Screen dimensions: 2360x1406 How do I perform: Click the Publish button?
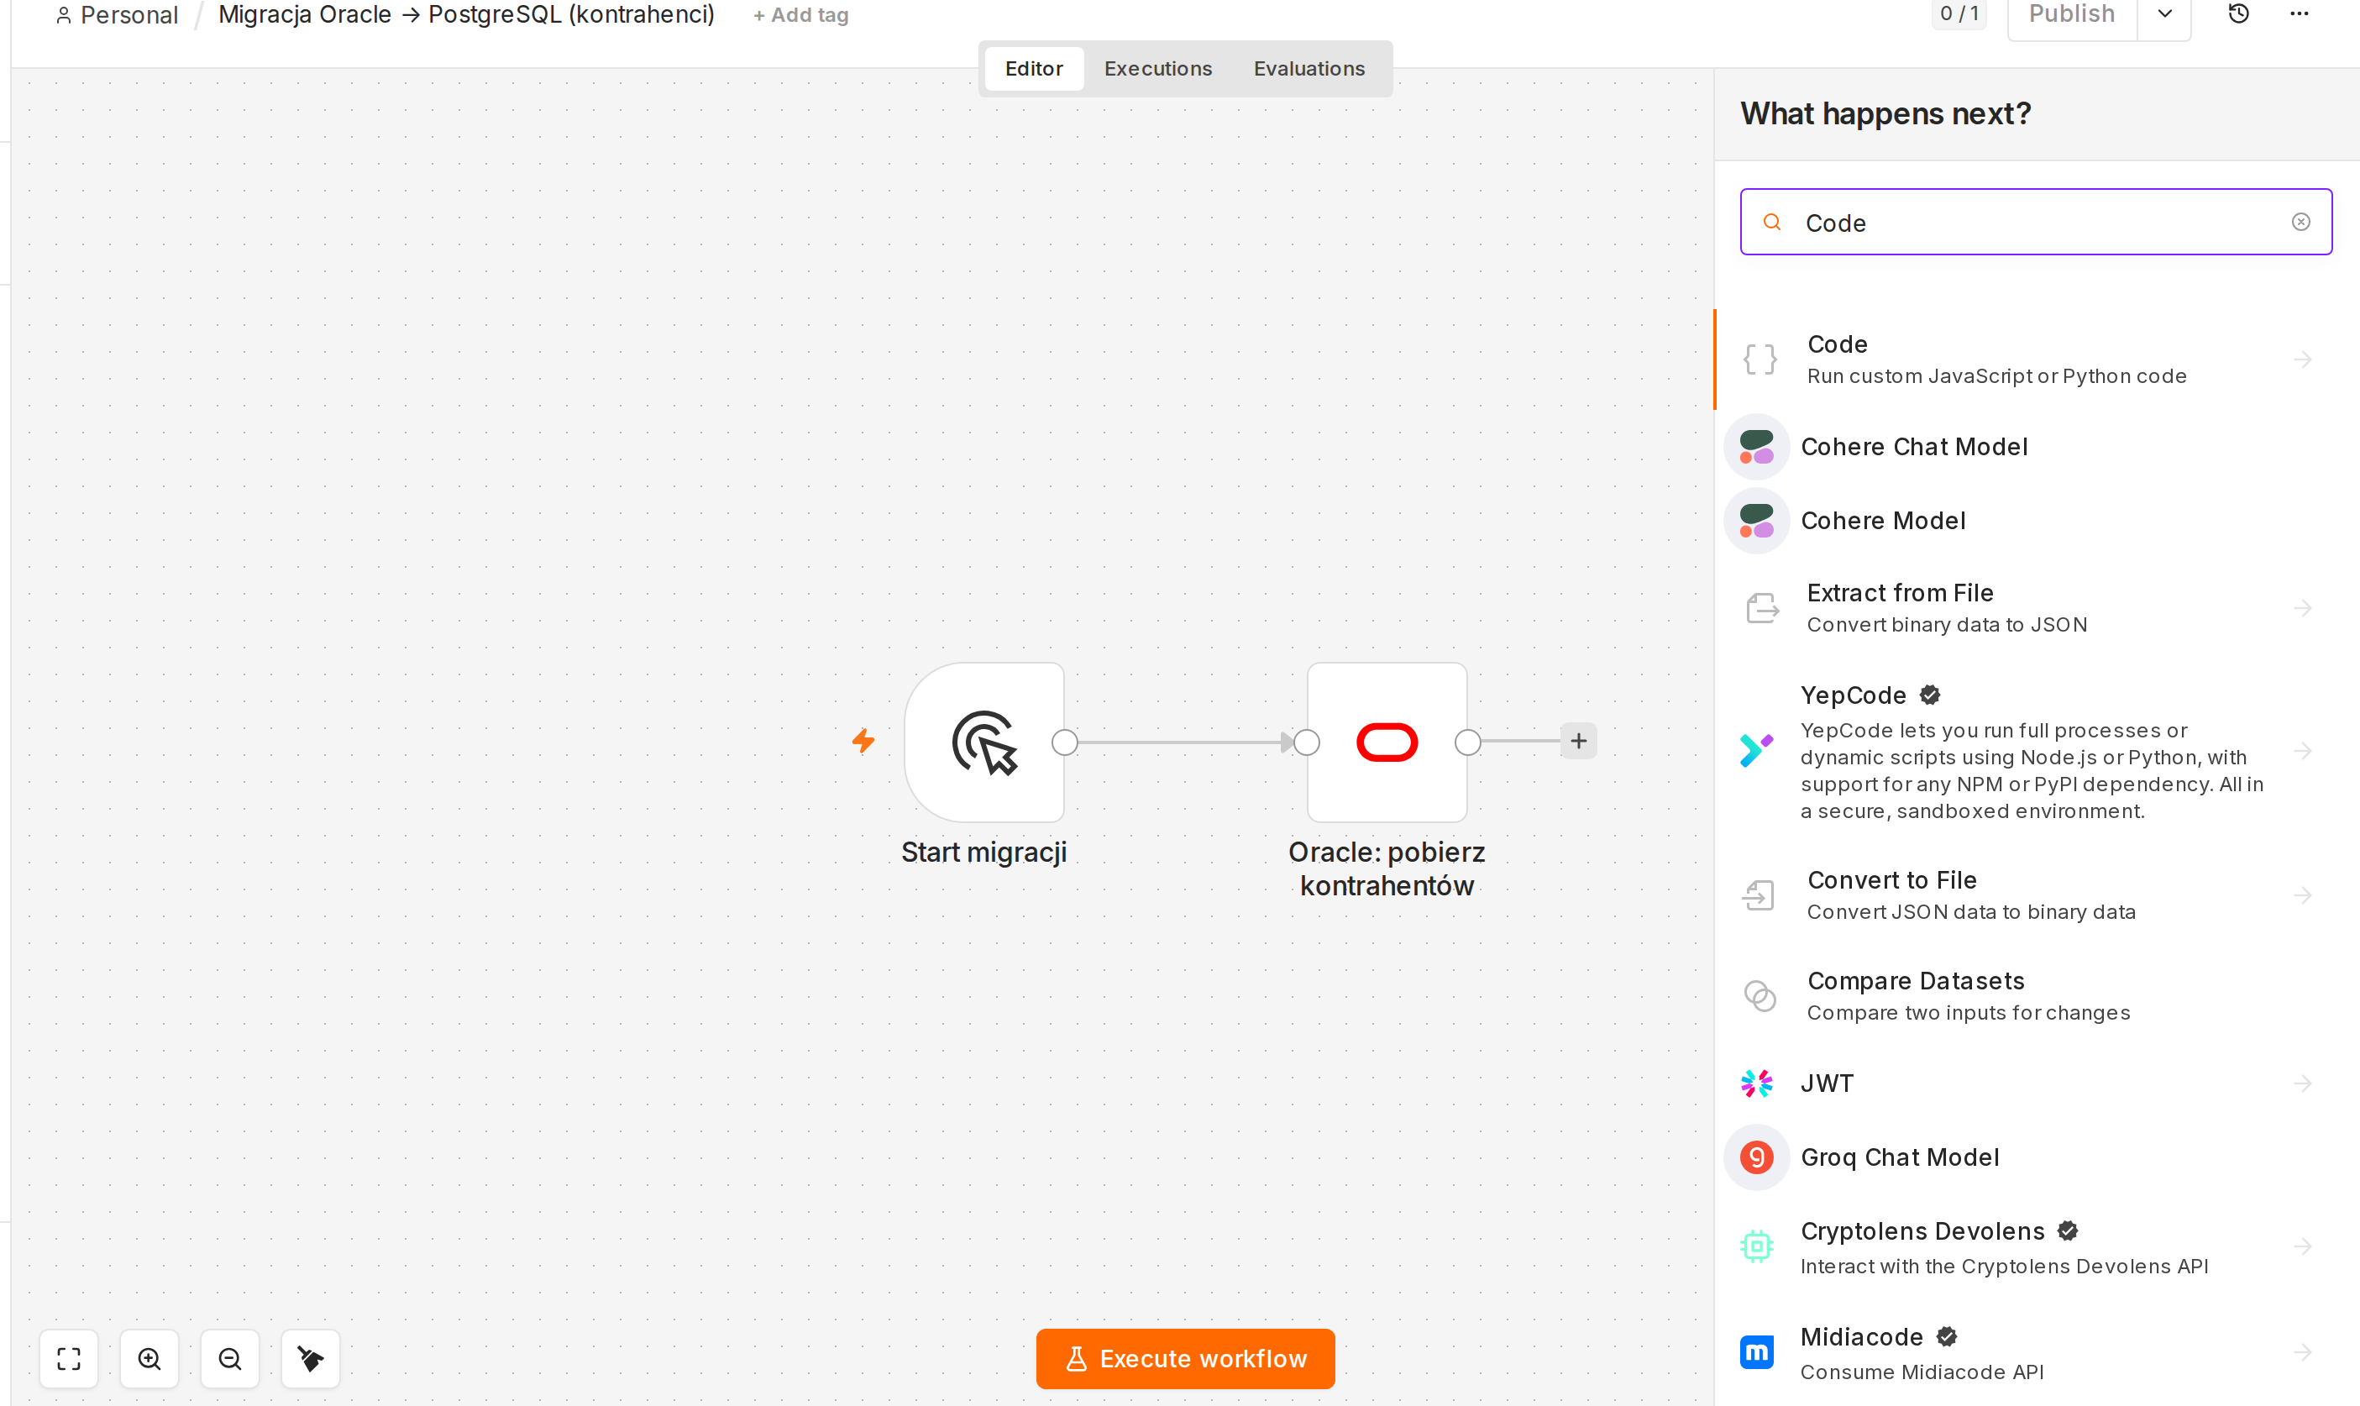(x=2072, y=14)
